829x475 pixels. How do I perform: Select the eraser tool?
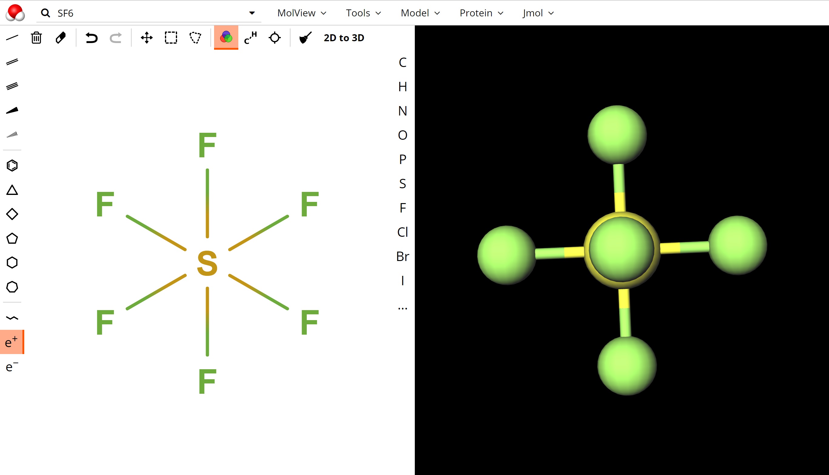(x=61, y=38)
